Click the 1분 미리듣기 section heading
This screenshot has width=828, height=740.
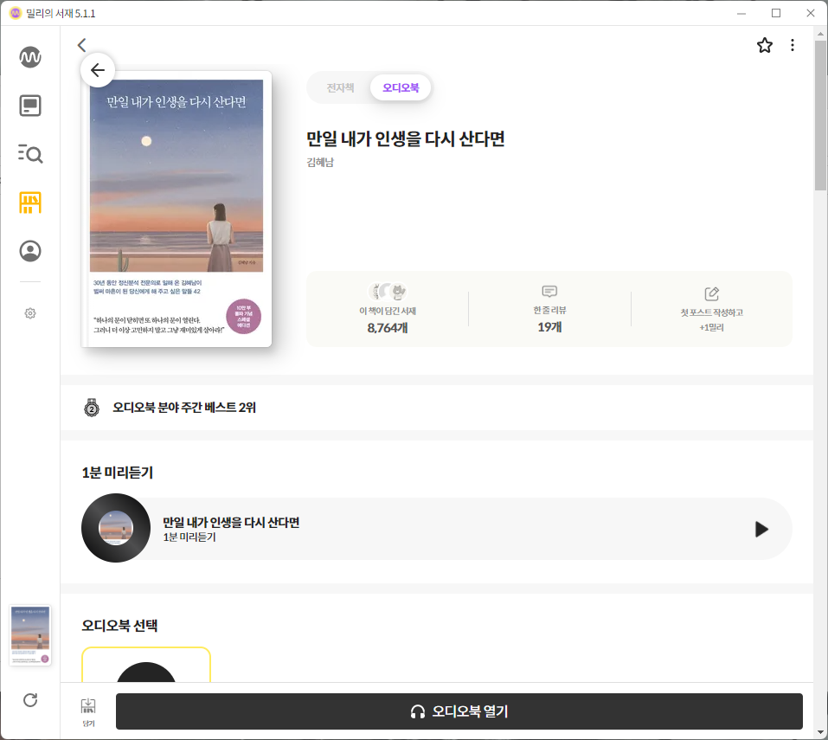(117, 473)
